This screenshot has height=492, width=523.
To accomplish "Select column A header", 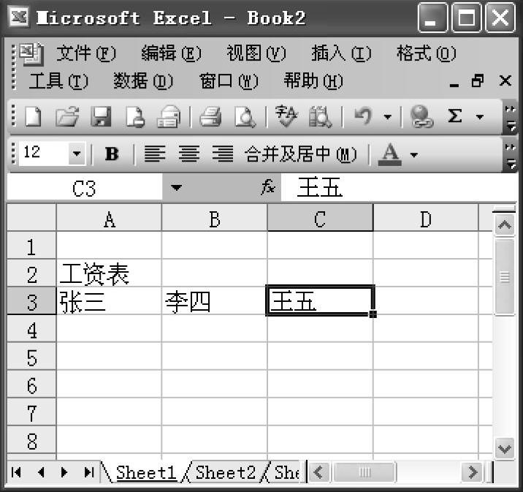I will 109,219.
